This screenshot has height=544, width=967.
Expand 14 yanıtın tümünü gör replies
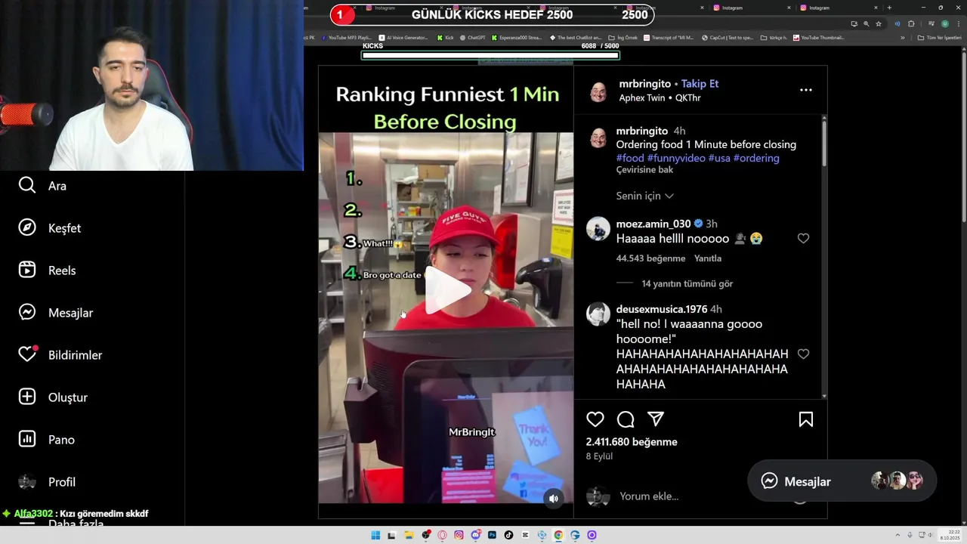coord(687,284)
